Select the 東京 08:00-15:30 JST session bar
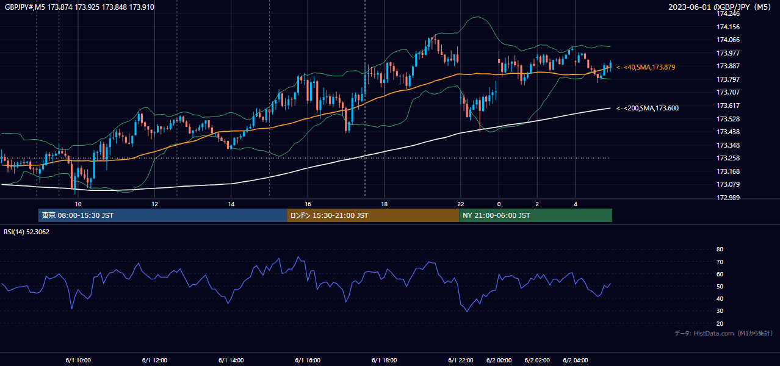780x366 pixels. point(162,215)
